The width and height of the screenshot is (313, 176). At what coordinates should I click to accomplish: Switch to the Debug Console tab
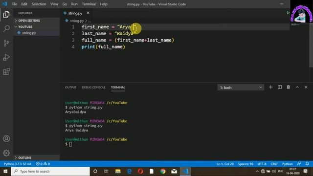tap(93, 88)
